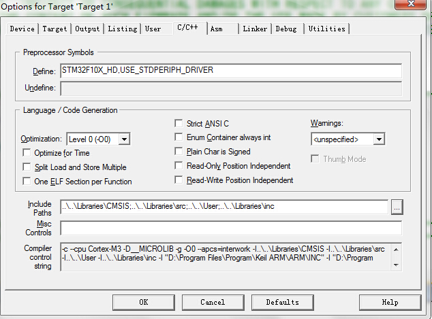Click the Defaults button
432x319 pixels.
[x=282, y=302]
